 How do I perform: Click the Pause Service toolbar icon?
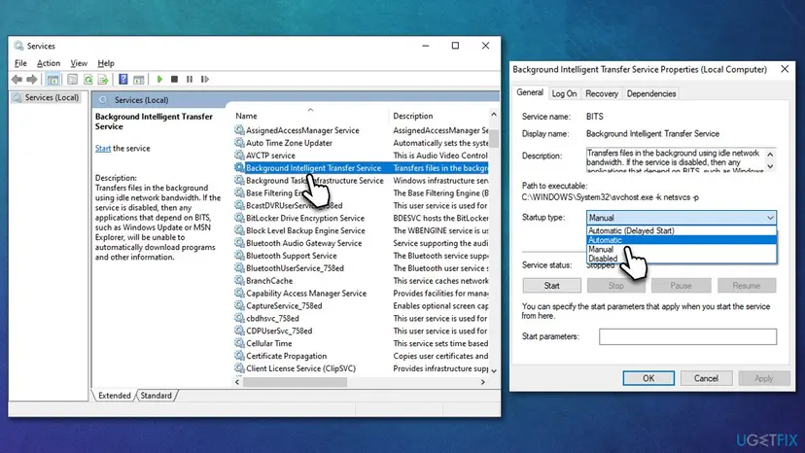point(190,79)
